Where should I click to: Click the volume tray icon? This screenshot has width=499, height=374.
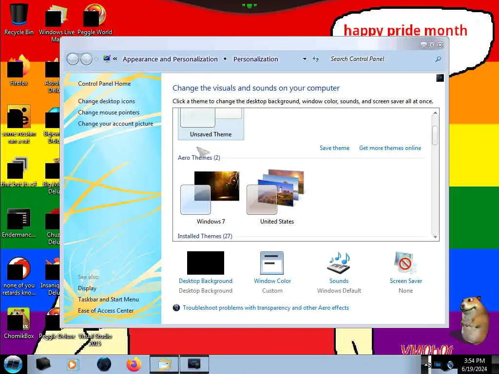tap(450, 365)
